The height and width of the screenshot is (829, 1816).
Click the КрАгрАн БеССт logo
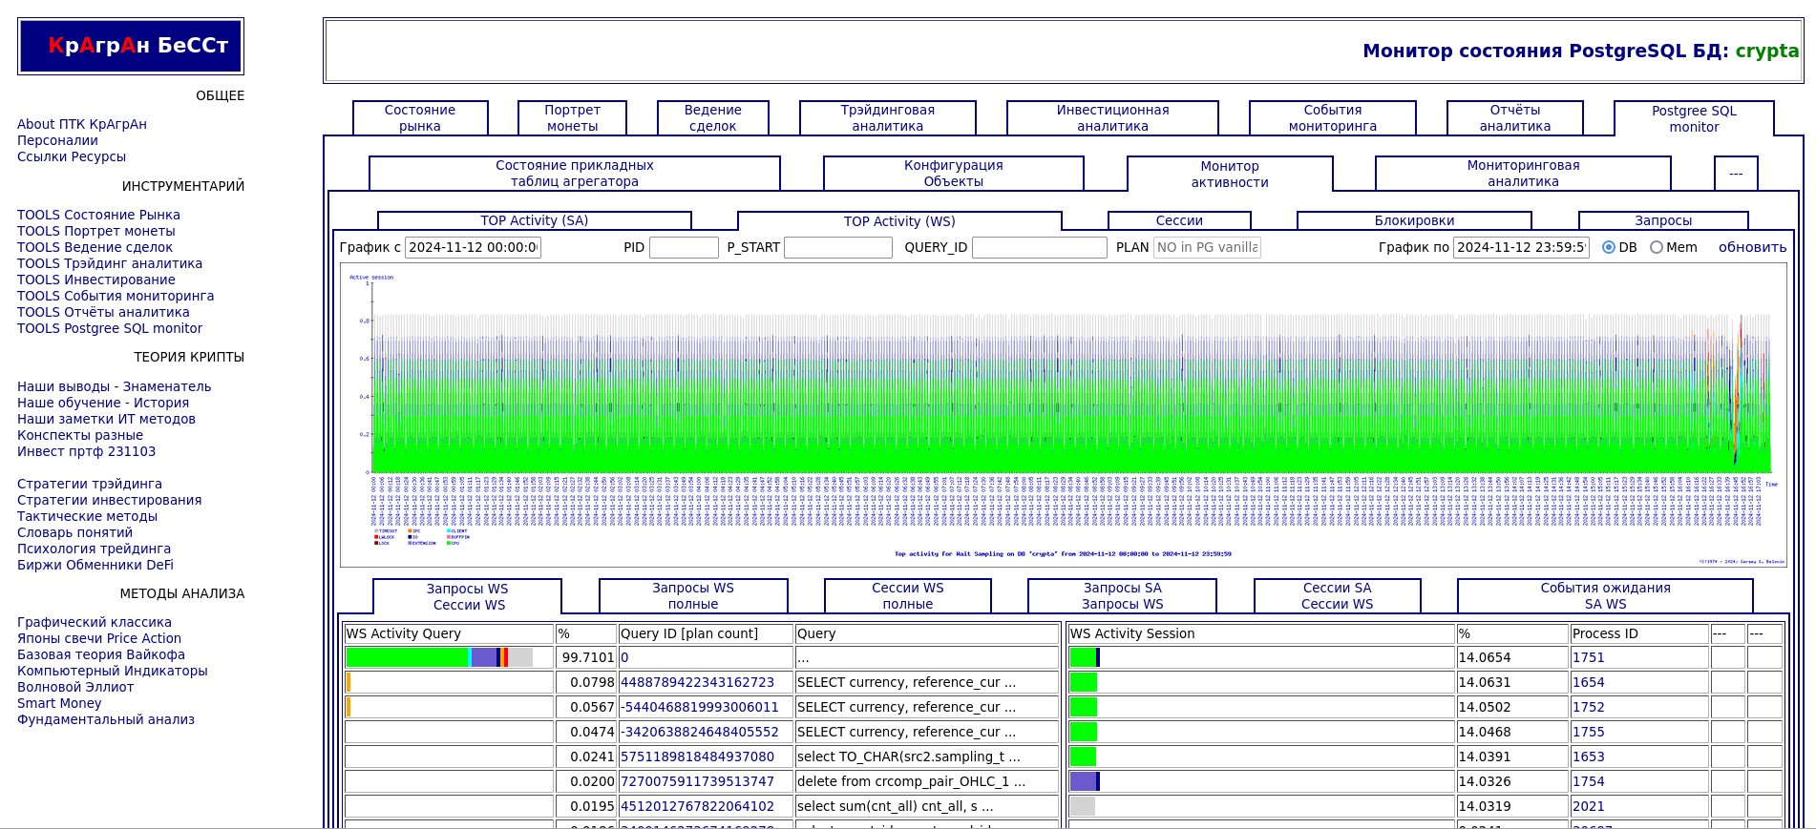(x=131, y=46)
